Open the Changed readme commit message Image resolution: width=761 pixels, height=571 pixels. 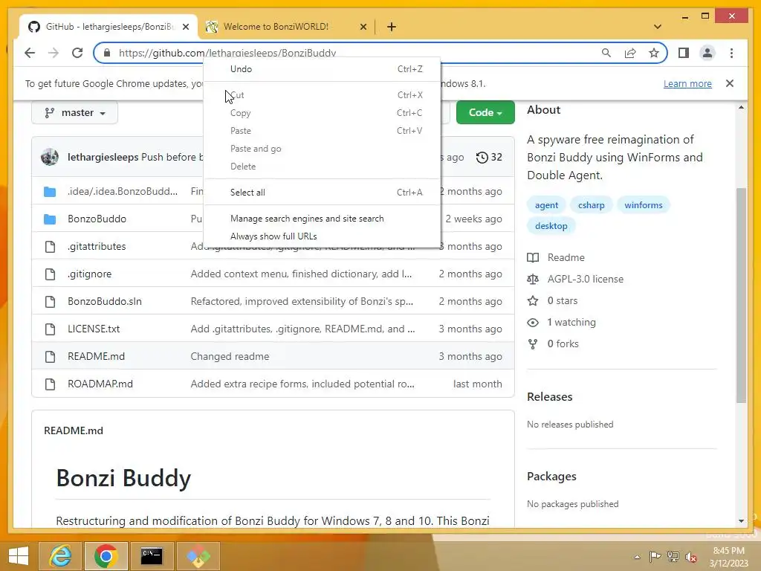click(x=230, y=356)
